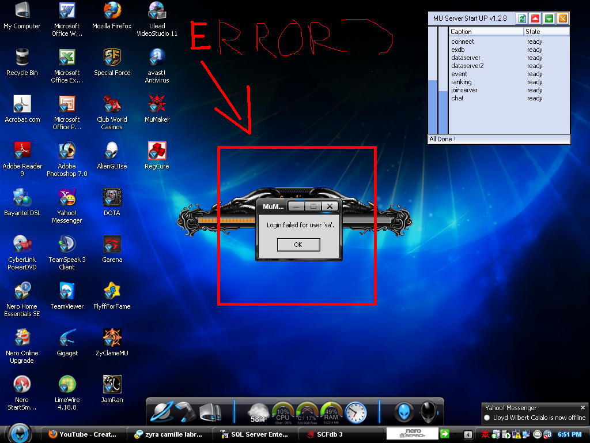Select the joinserver row in server list
This screenshot has width=590, height=443.
coord(464,90)
